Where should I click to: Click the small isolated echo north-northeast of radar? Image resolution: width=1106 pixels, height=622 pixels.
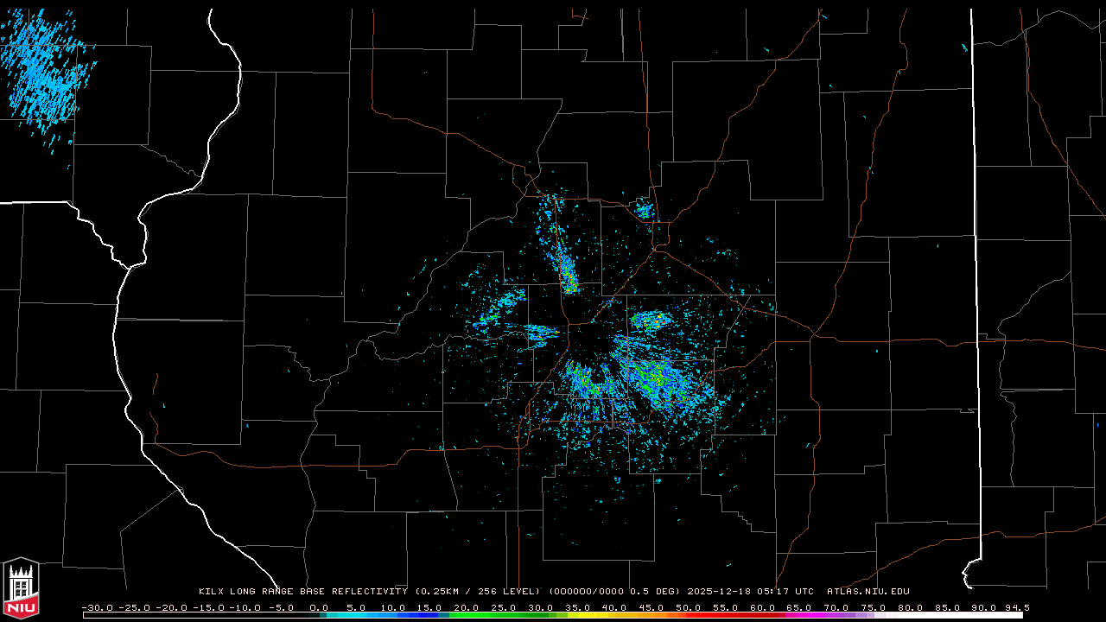[644, 208]
